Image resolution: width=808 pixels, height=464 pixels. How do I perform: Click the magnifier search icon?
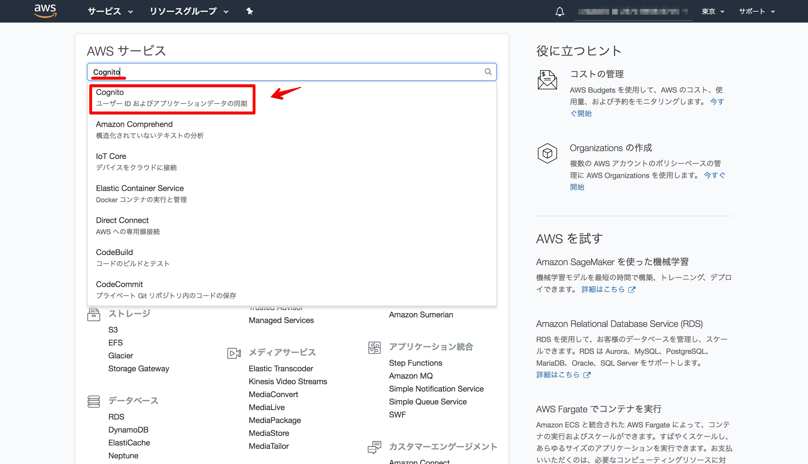[488, 72]
